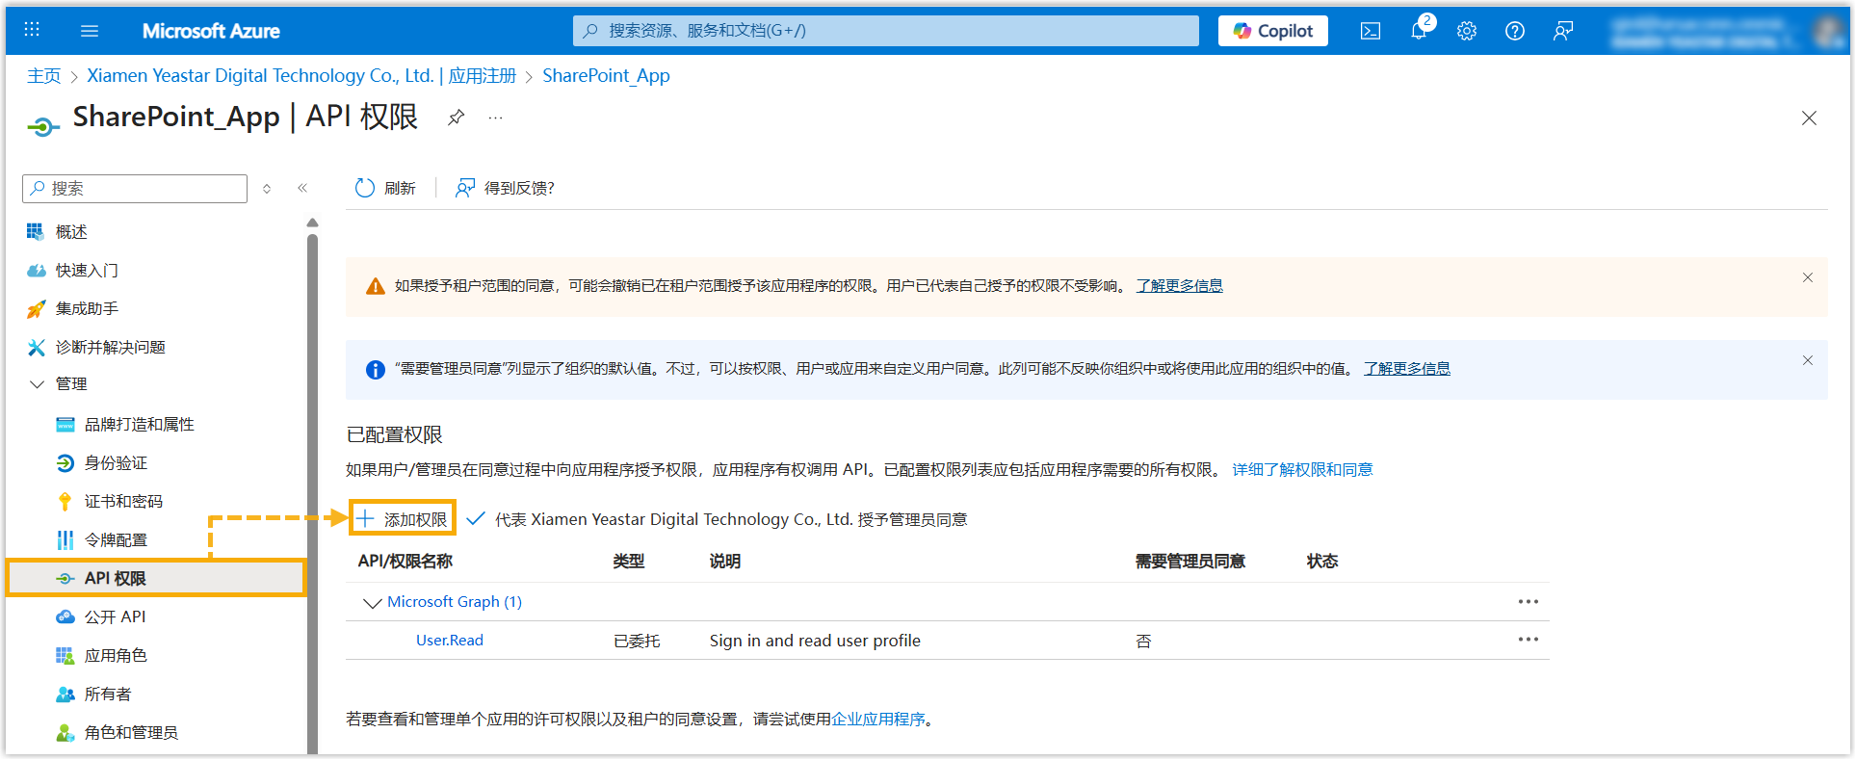Open the User.Read permission link
The width and height of the screenshot is (1856, 760).
(449, 641)
